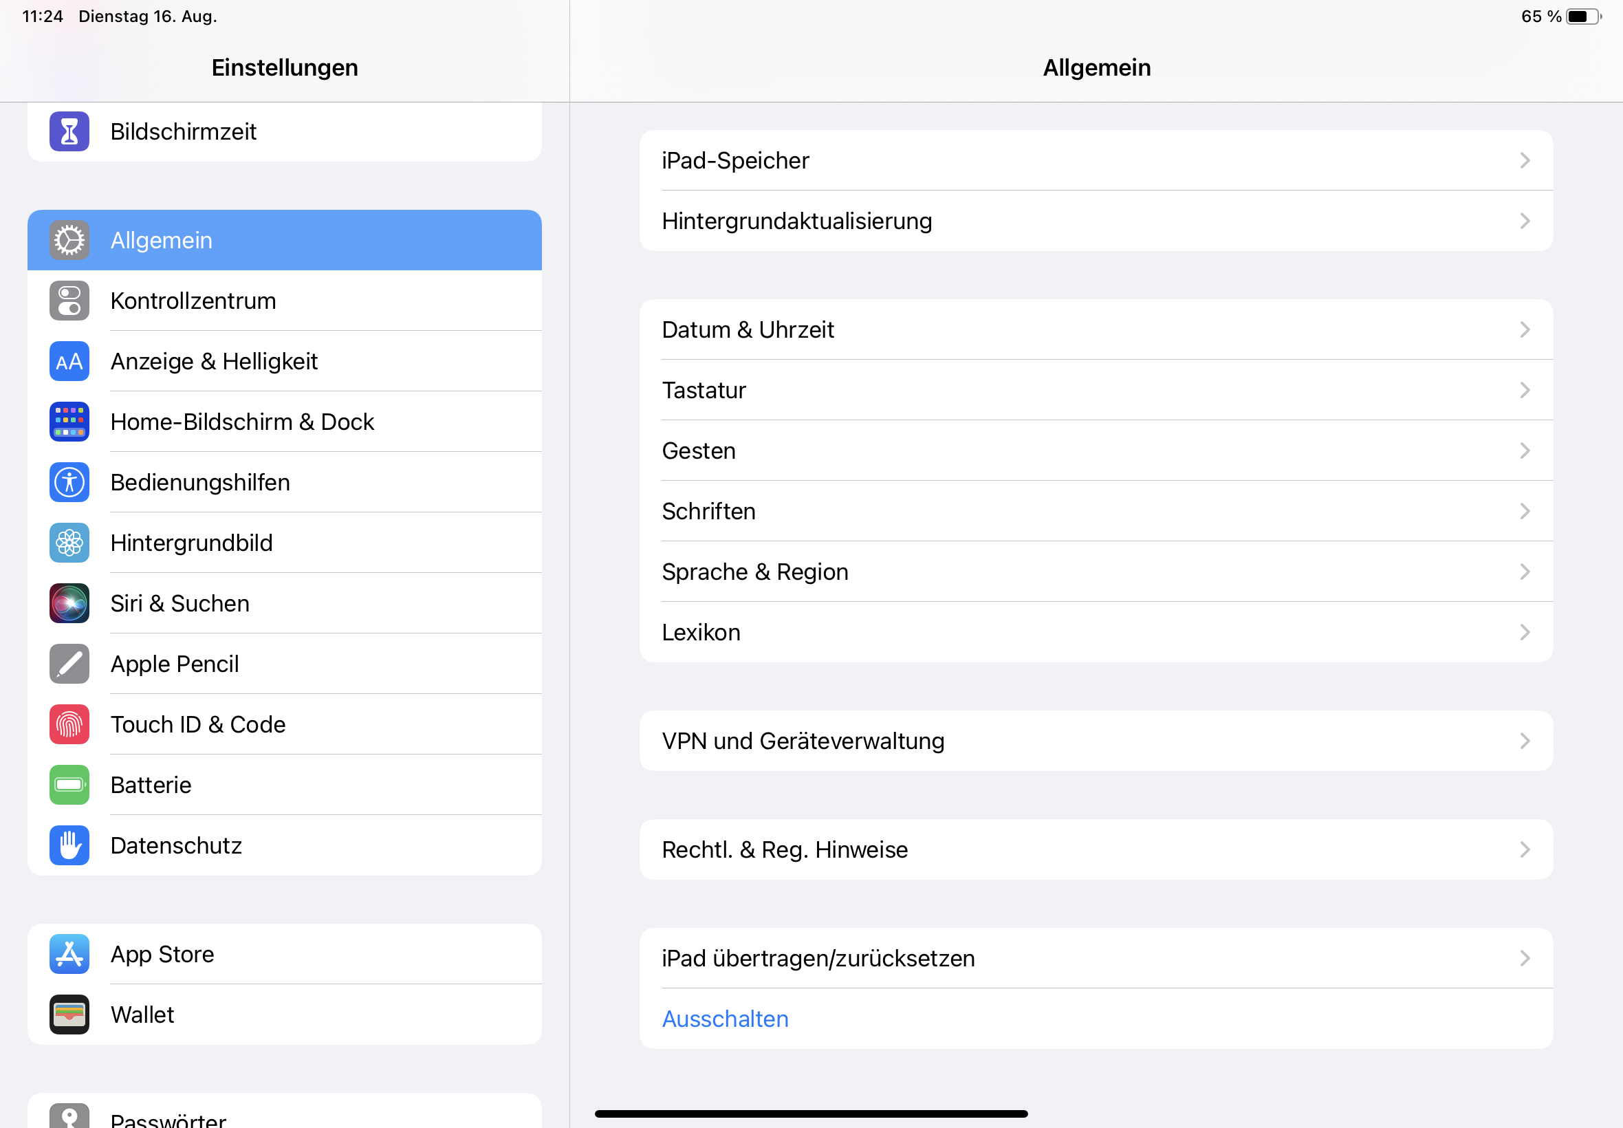This screenshot has height=1128, width=1623.
Task: Tap the Bedienungshilfen accessibility icon
Action: point(69,482)
